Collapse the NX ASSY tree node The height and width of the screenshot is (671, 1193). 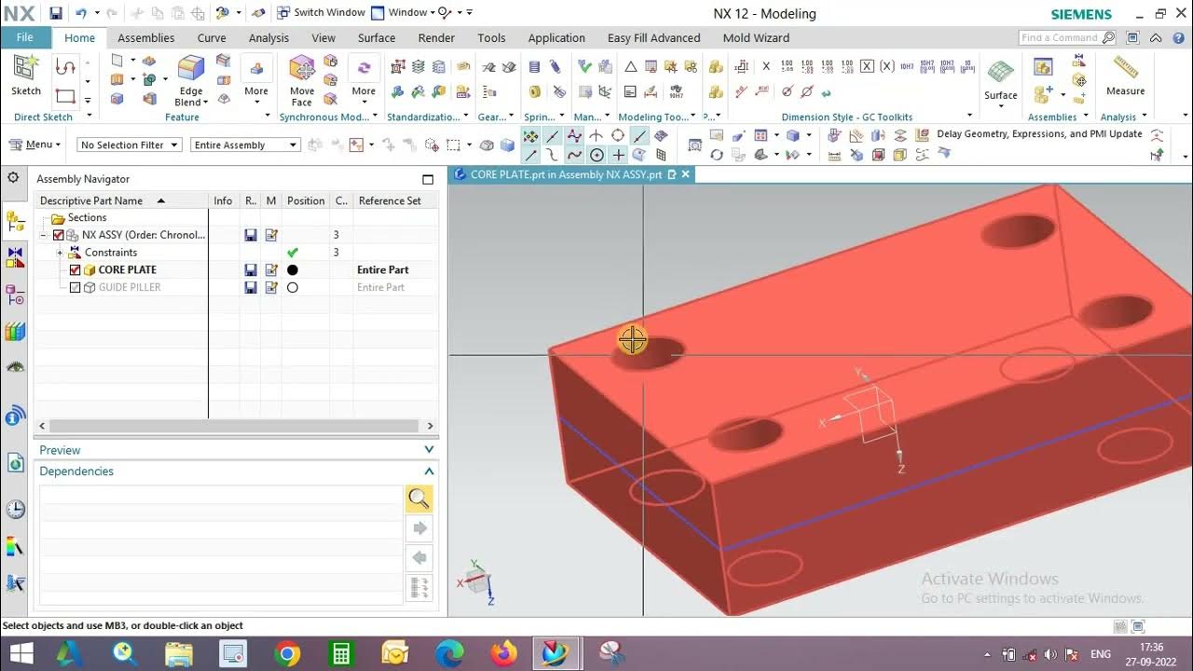pyautogui.click(x=44, y=236)
